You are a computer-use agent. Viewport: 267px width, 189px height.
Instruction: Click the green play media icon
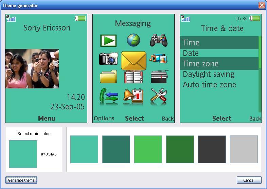click(x=108, y=41)
